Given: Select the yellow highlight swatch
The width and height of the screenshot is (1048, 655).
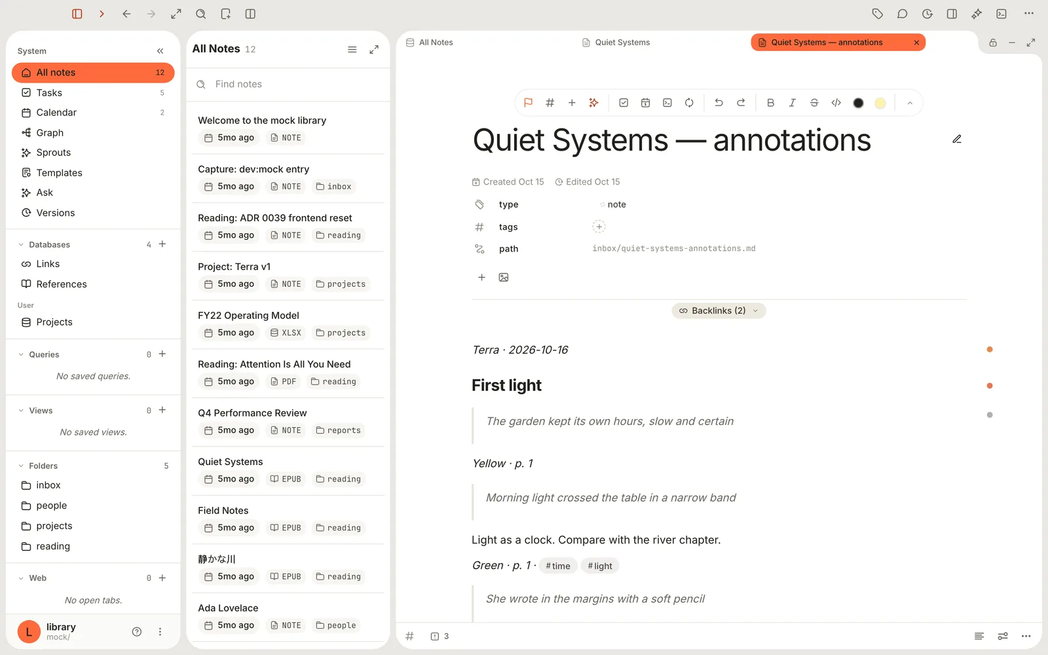Looking at the screenshot, I should pyautogui.click(x=880, y=103).
